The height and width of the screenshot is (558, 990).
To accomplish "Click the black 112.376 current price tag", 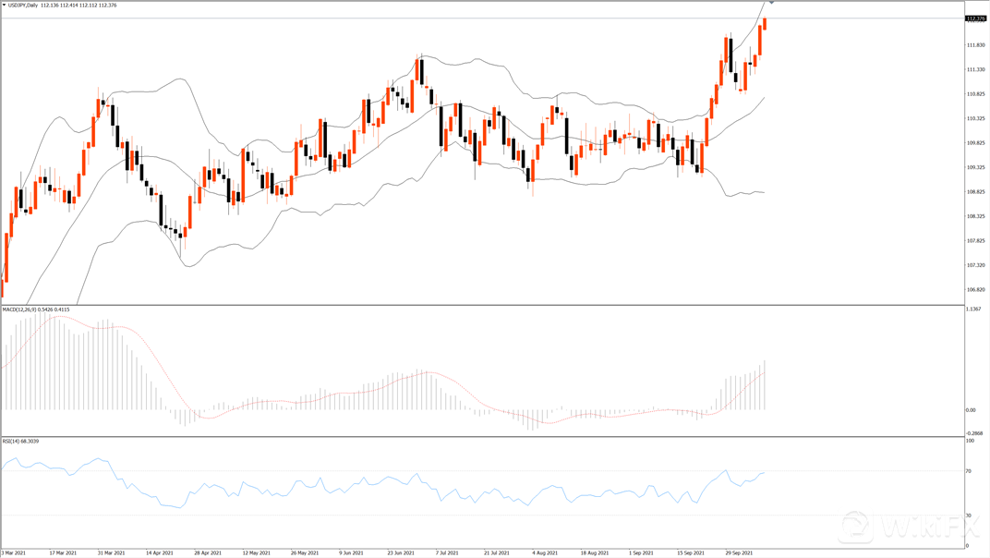I will click(x=975, y=18).
